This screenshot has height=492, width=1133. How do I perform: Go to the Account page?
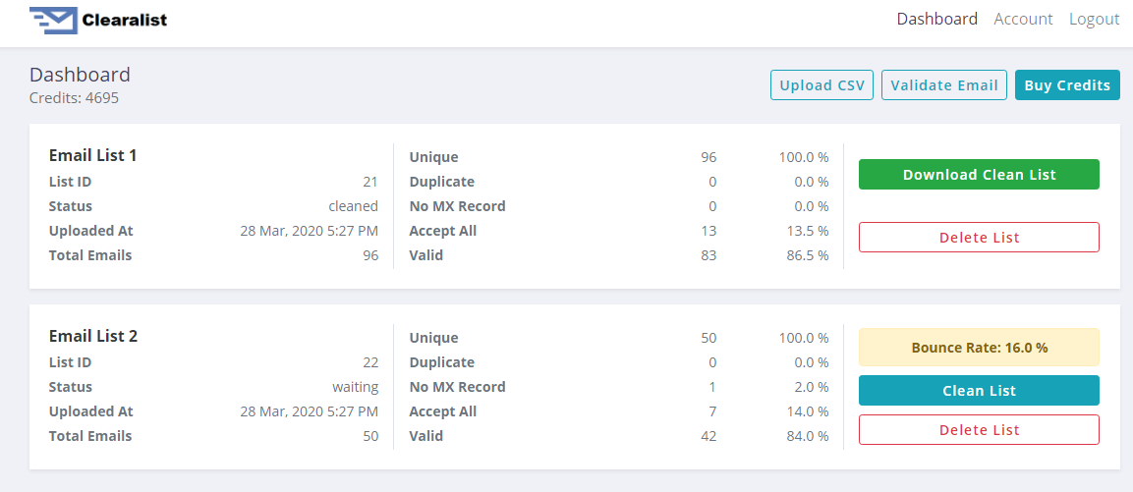tap(1023, 19)
